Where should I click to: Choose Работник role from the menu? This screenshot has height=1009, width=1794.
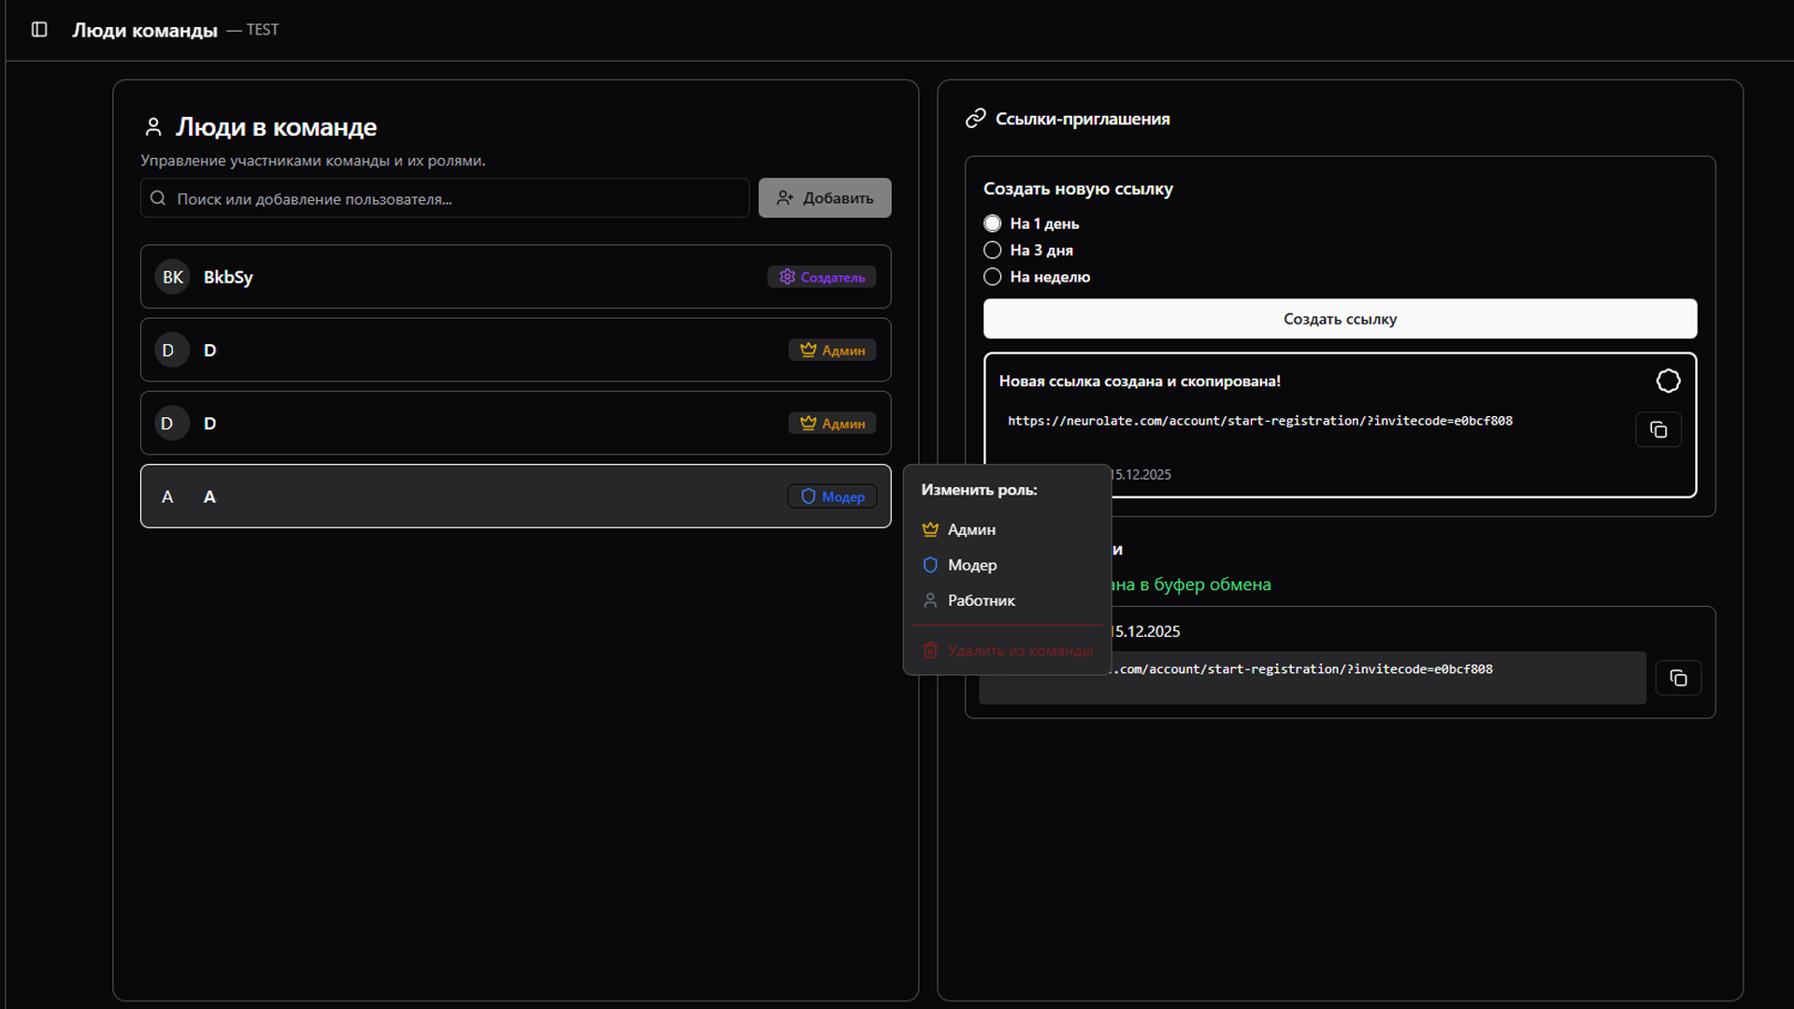981,600
